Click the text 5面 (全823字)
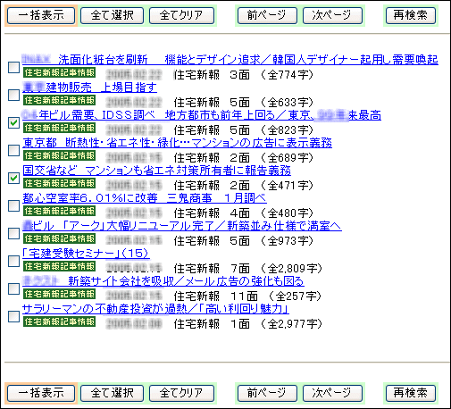Screen dimensions: 451x409 pyautogui.click(x=271, y=130)
